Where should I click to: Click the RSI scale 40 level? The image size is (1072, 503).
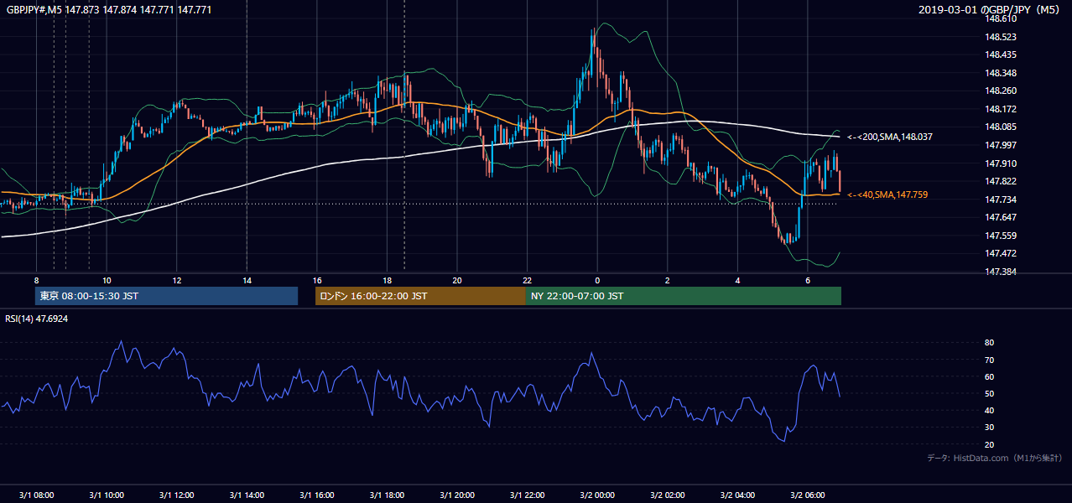(x=990, y=410)
